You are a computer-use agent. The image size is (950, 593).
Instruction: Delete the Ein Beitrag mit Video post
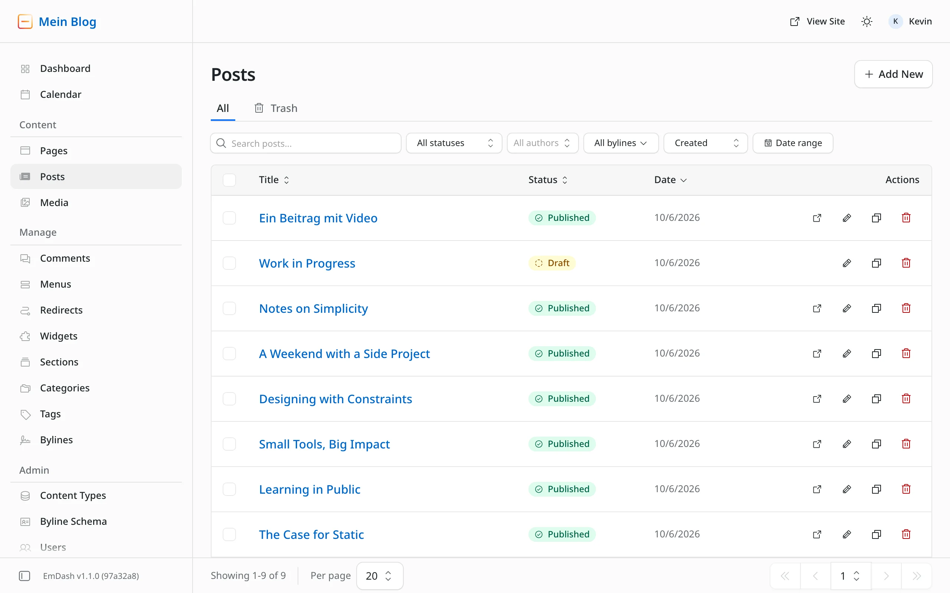(906, 218)
